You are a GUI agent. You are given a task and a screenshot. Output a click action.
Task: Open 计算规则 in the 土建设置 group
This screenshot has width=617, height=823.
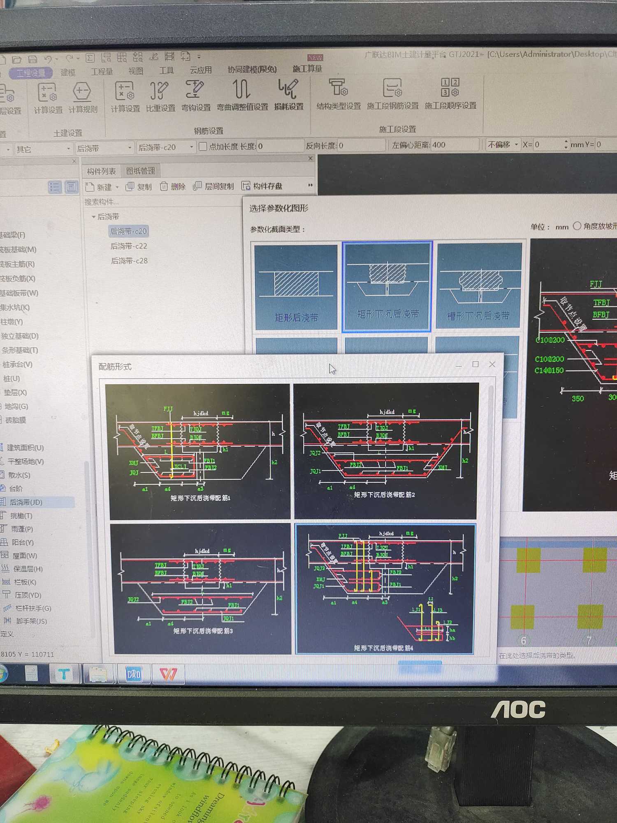[83, 98]
